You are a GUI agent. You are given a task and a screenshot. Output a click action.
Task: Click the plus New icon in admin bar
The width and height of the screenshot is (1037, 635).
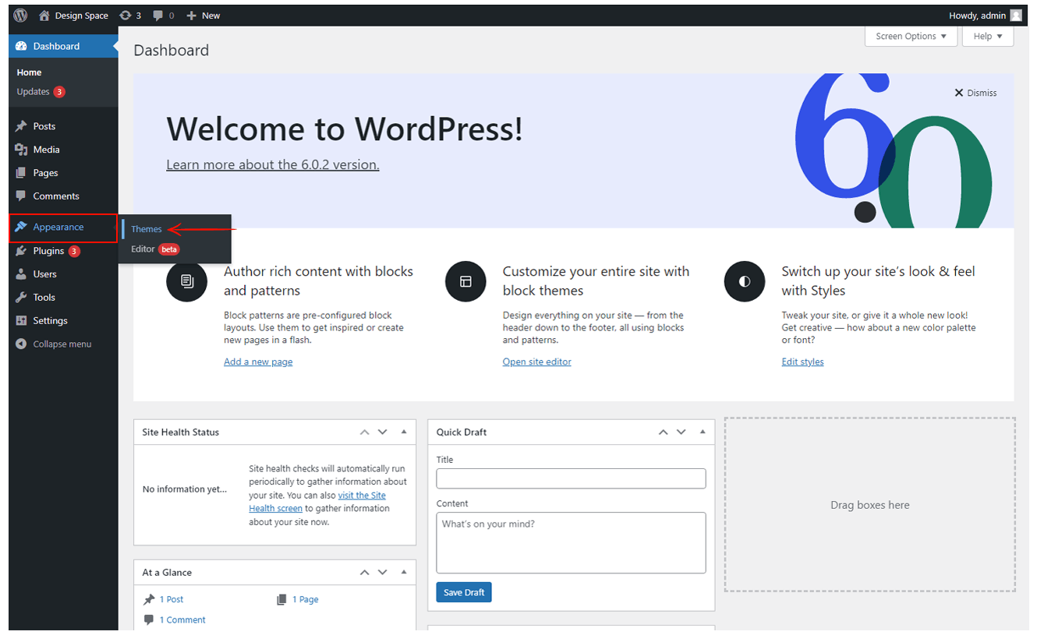pos(191,15)
